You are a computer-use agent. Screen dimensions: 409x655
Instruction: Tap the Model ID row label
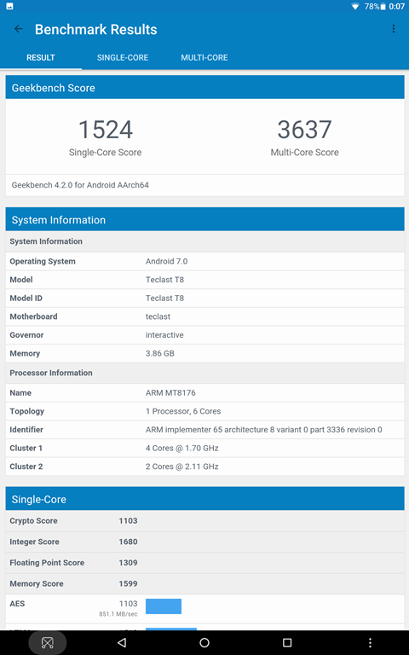[26, 299]
